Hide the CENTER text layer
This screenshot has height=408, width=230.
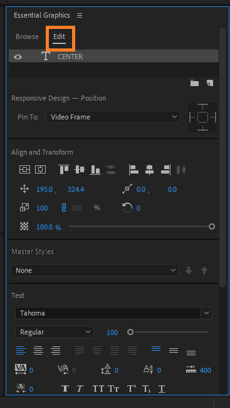[x=18, y=57]
